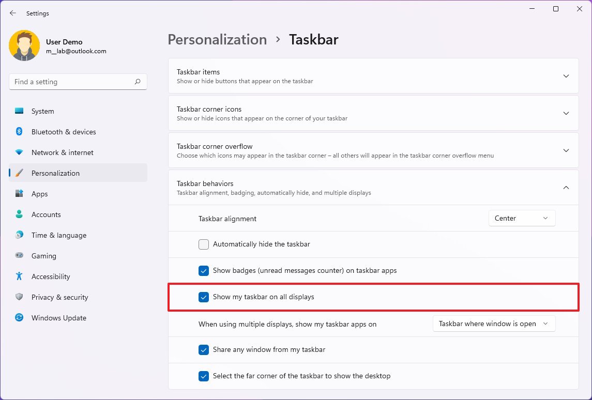This screenshot has width=592, height=400.
Task: Click the Privacy & security shield icon
Action: coord(19,297)
